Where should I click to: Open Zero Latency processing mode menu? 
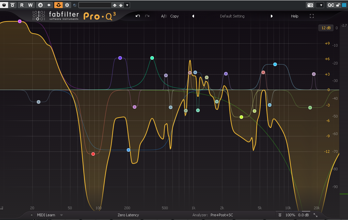128,215
